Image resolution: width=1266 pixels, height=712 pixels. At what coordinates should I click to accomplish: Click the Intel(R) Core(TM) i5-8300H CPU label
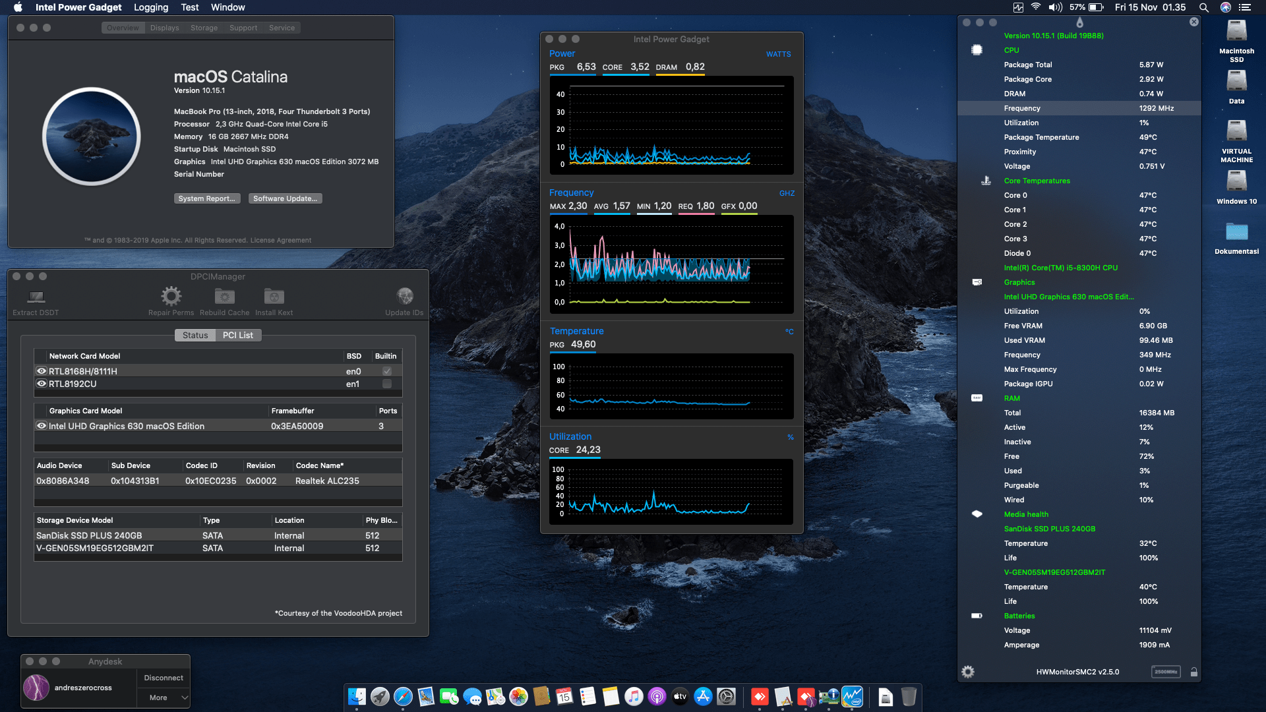tap(1060, 268)
